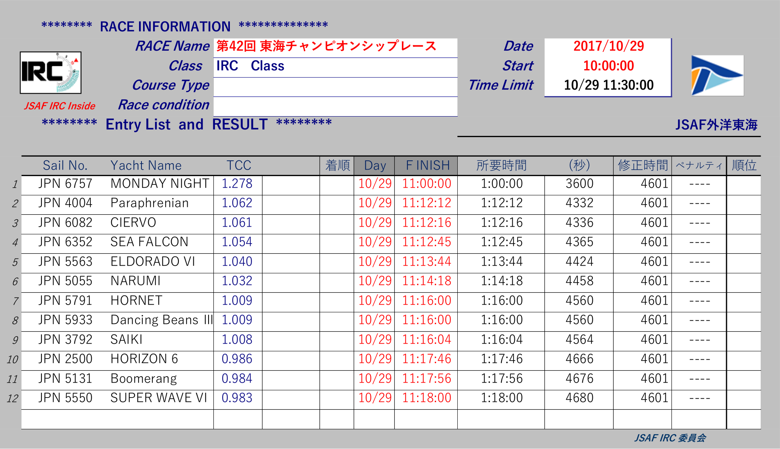Screen dimensions: 780x449
Task: Select yacht name NARUMI
Action: 135,281
